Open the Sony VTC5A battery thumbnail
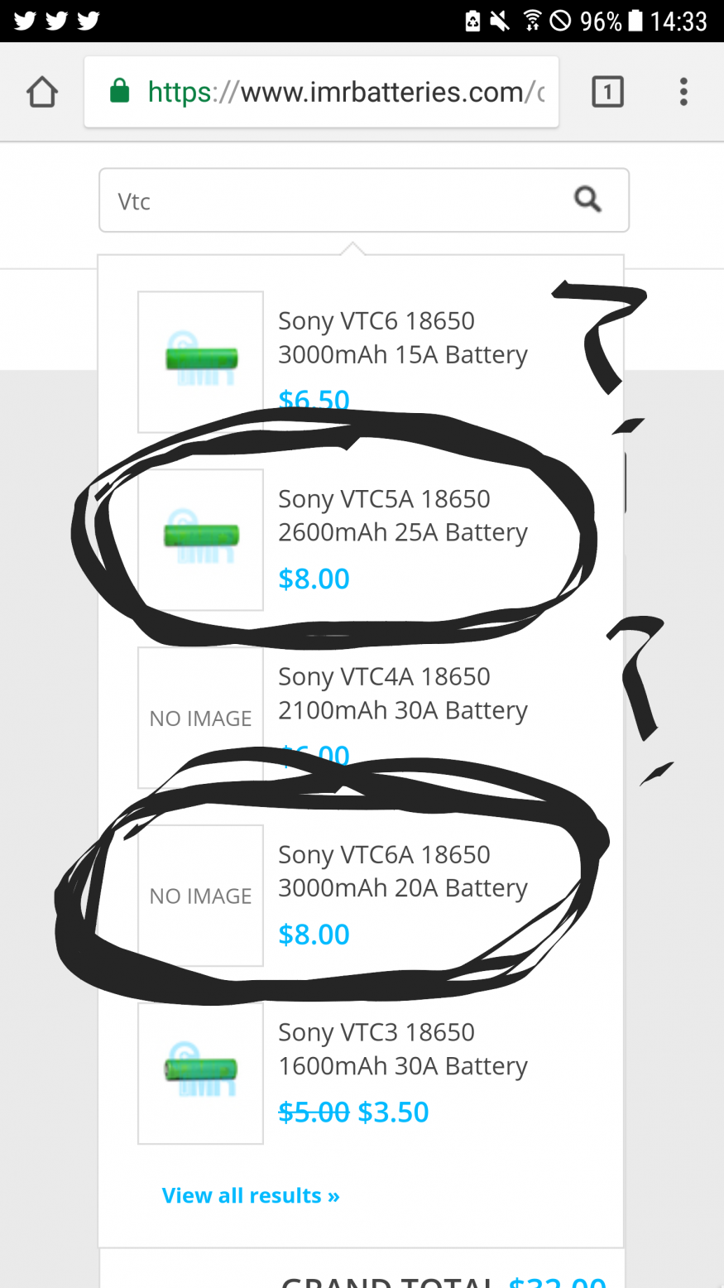This screenshot has width=724, height=1288. (200, 540)
